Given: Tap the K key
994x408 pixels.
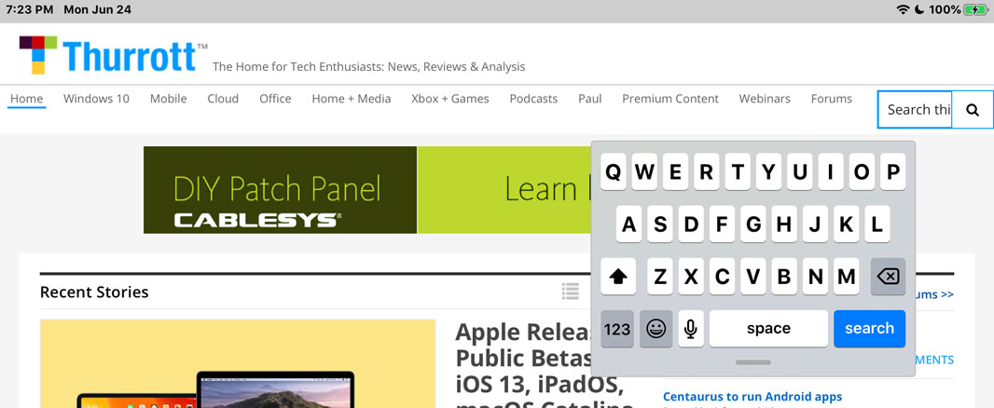Looking at the screenshot, I should coord(847,224).
